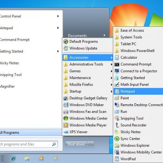Viewport: 163px width, 163px height.
Task: Open Internet Explorer from the taskbar
Action: pos(13,158)
